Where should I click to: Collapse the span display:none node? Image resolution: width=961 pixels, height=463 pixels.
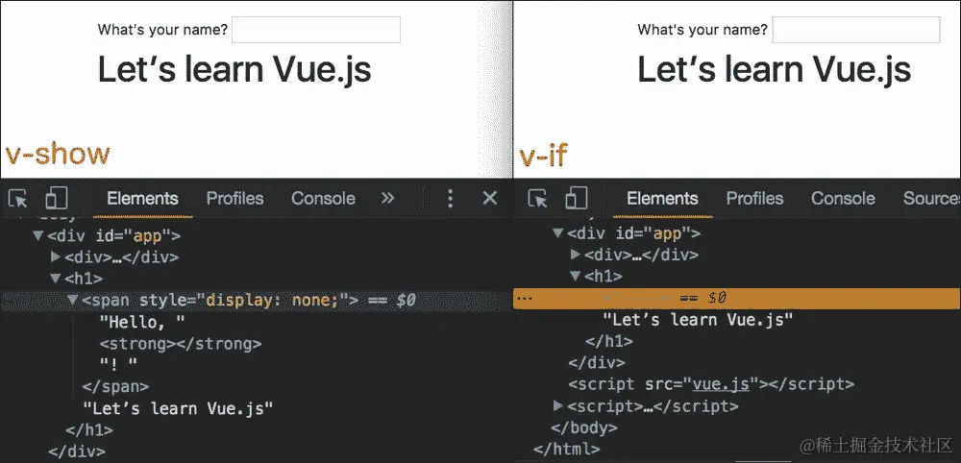tap(73, 300)
